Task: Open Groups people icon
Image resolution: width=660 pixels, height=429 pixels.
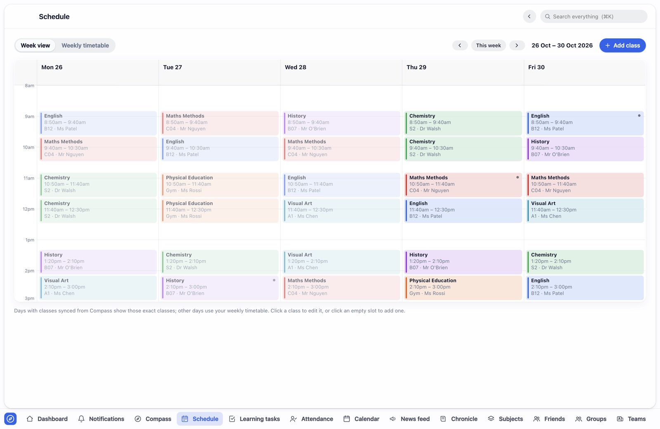Action: (x=579, y=419)
